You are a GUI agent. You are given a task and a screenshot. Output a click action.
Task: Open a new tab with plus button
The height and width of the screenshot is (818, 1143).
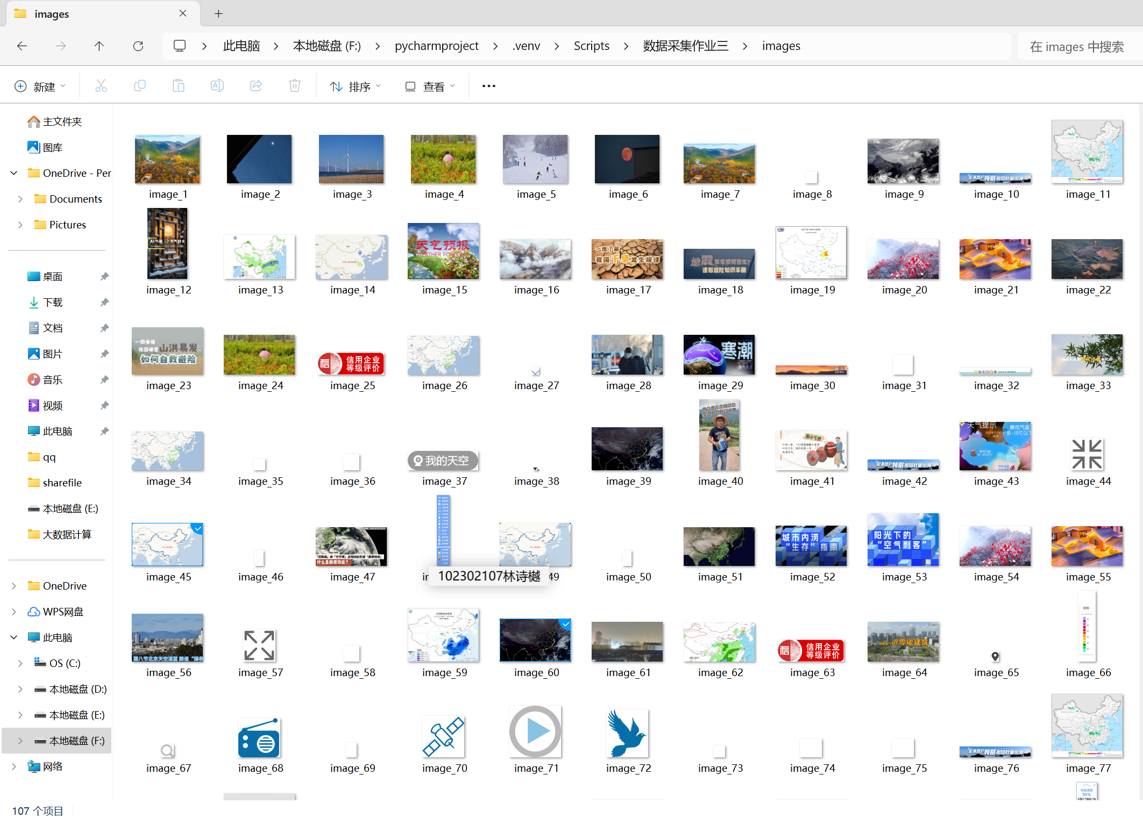click(218, 14)
